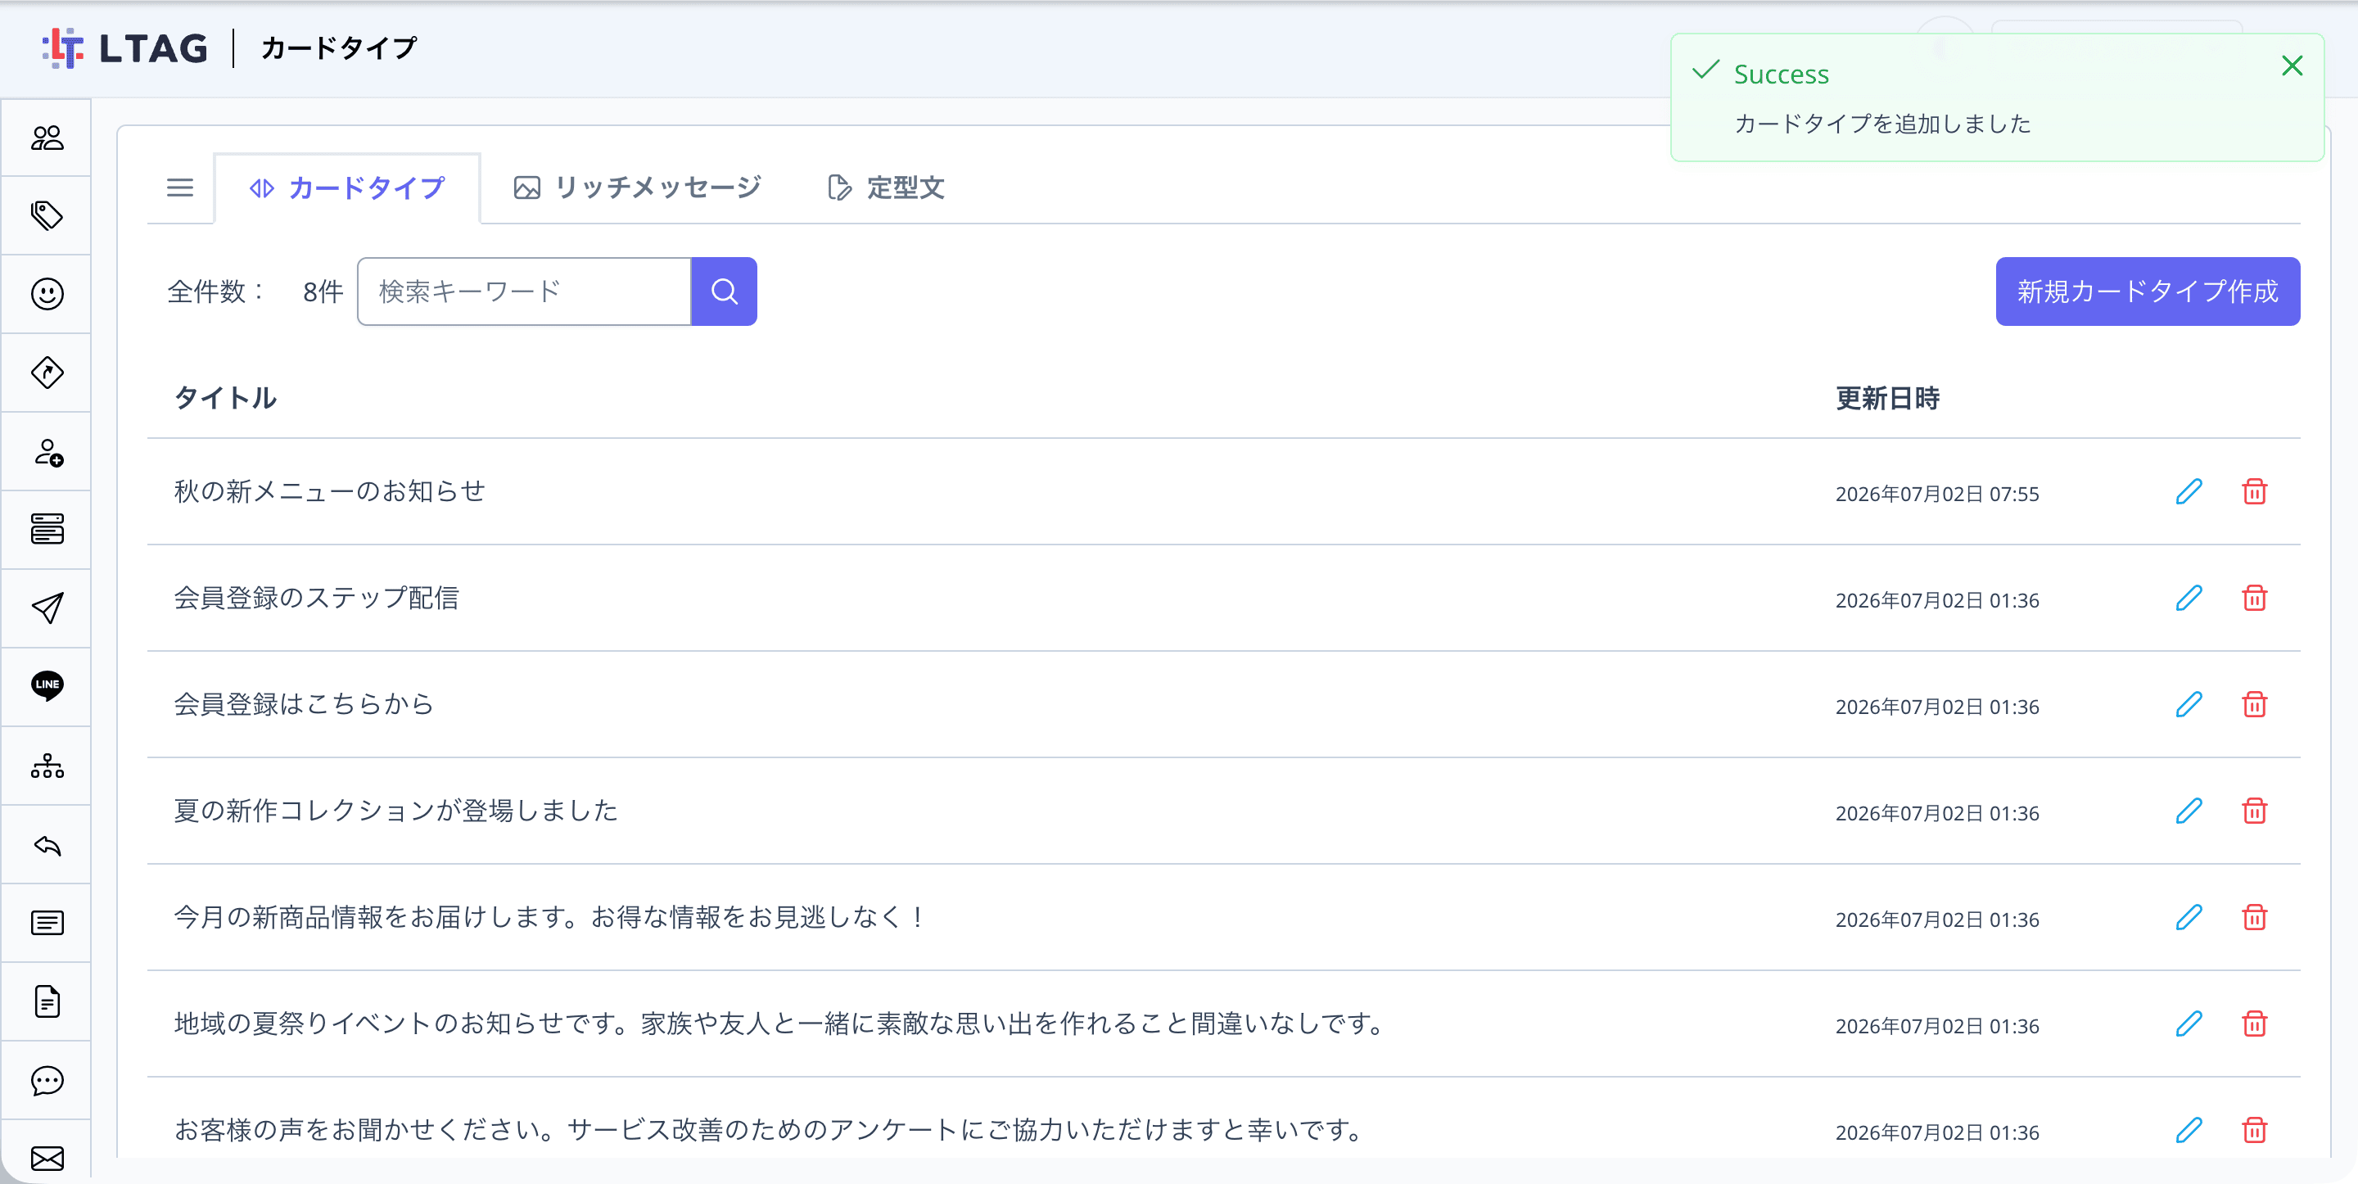Edit お客様の声 survey row
This screenshot has height=1184, width=2358.
[2188, 1130]
